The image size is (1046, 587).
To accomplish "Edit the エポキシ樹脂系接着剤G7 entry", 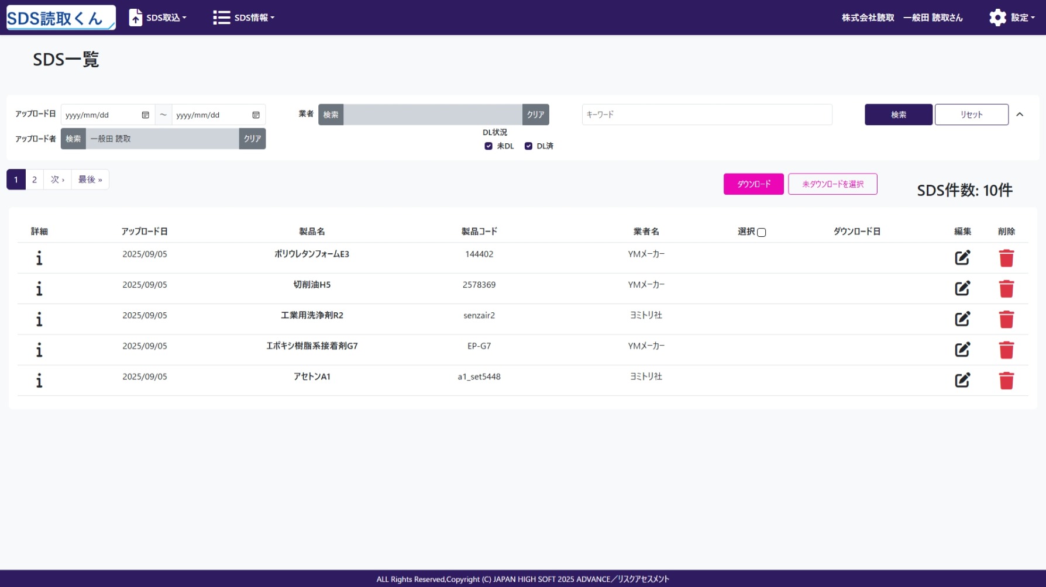I will click(x=962, y=350).
